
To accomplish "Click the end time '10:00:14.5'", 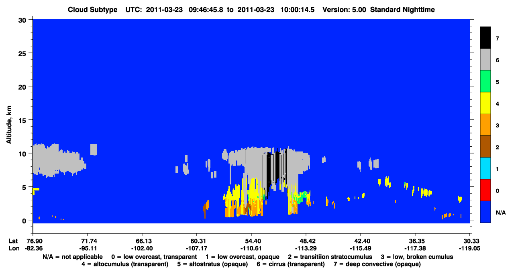I will [297, 10].
